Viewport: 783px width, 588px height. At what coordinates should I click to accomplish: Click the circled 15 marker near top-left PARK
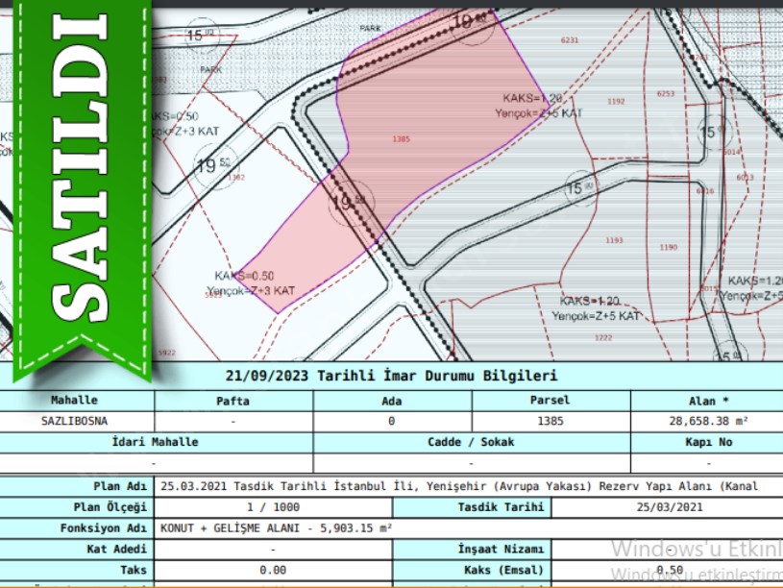(x=199, y=37)
